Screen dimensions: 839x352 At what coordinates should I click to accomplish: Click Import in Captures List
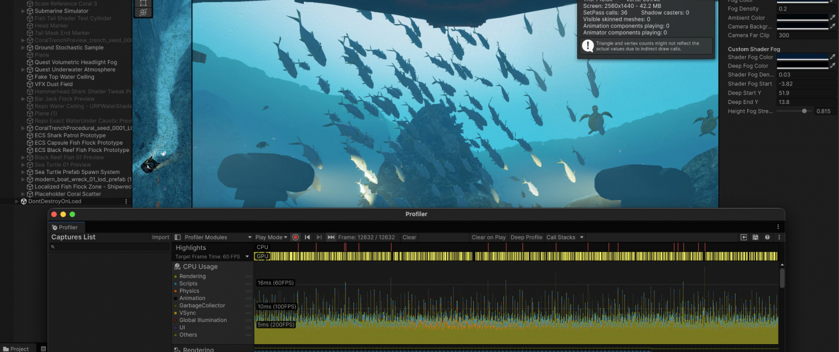[161, 237]
